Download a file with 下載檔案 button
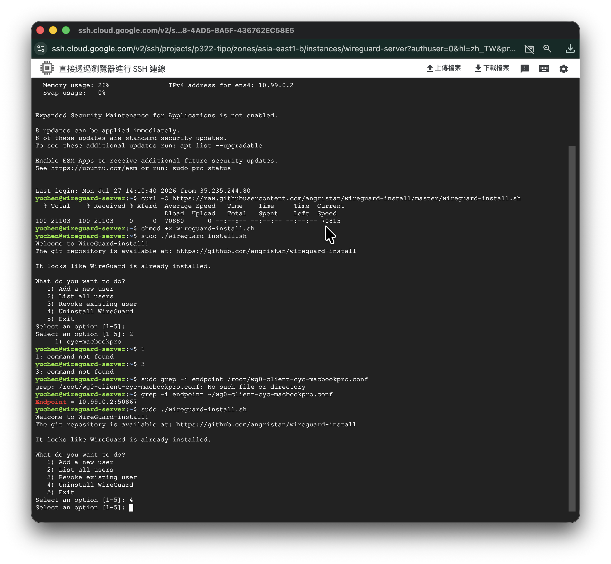Screen dimensions: 611x564 click(x=492, y=68)
